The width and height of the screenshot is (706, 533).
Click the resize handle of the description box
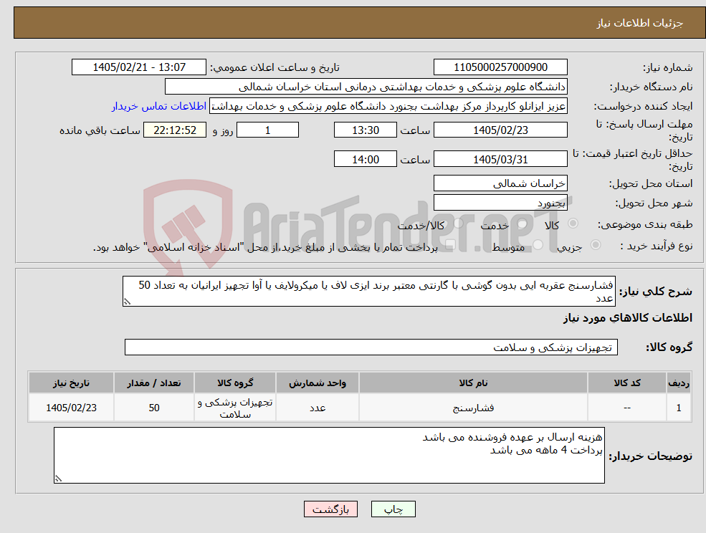pos(127,302)
